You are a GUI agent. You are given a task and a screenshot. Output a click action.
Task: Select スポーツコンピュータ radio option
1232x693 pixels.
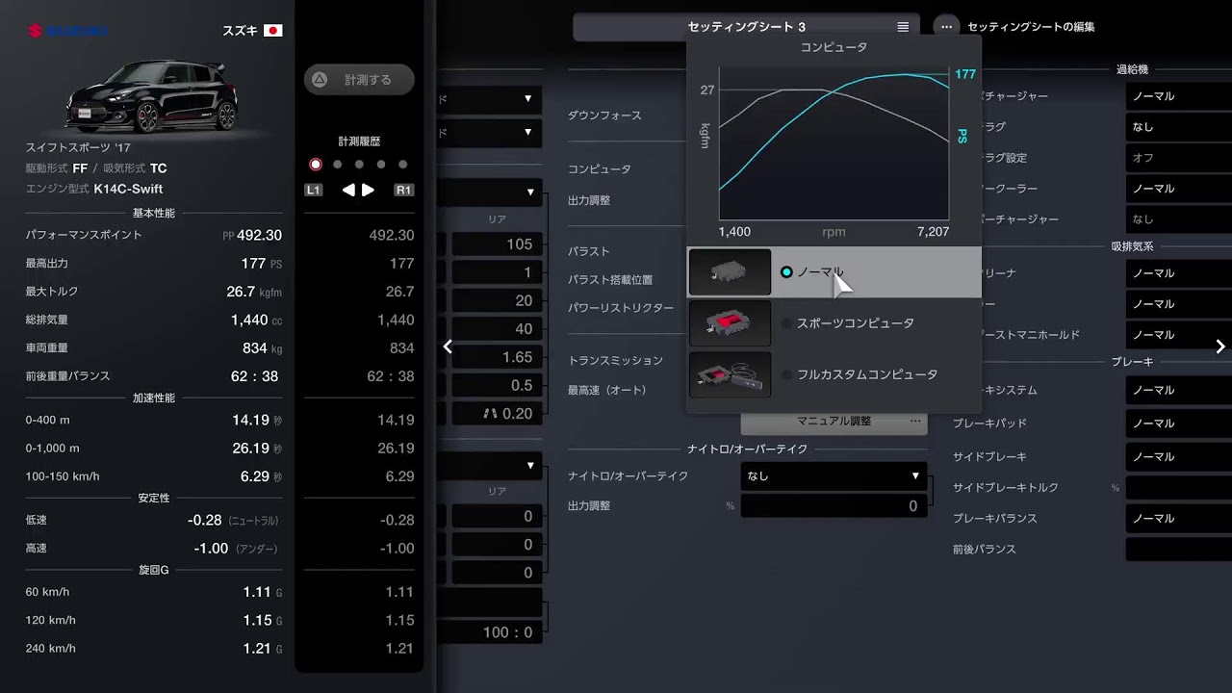(x=786, y=323)
